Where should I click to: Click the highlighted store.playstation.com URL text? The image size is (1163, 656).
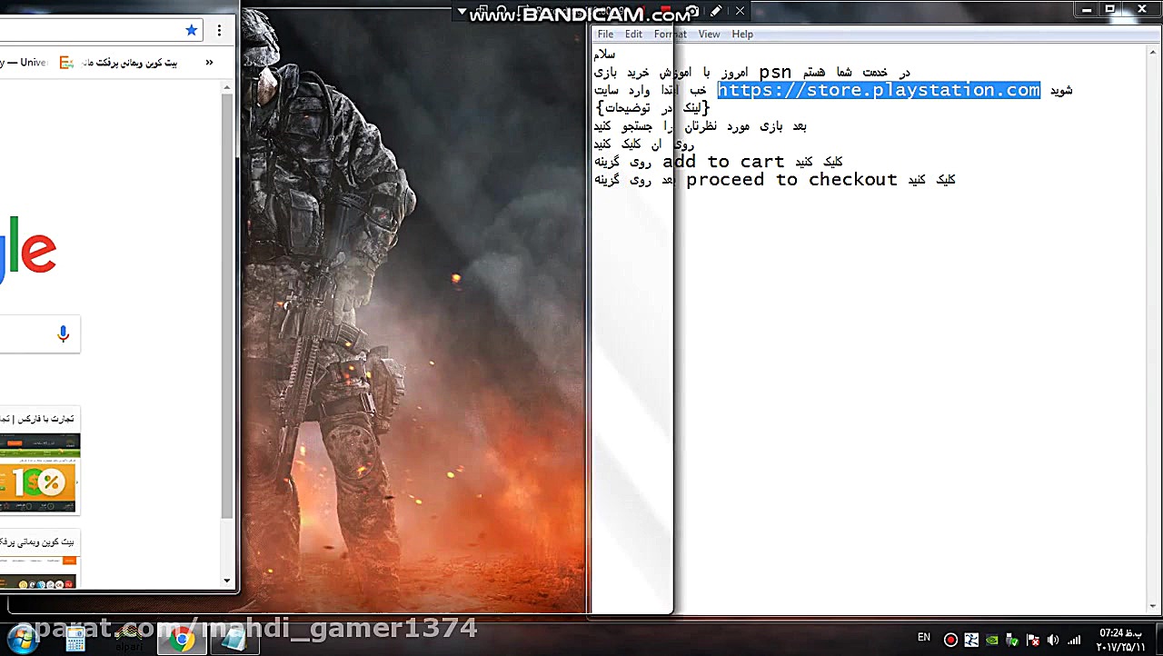pyautogui.click(x=878, y=90)
